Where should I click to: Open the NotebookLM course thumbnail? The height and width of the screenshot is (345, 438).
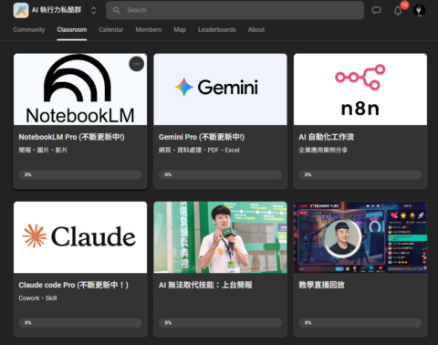80,89
